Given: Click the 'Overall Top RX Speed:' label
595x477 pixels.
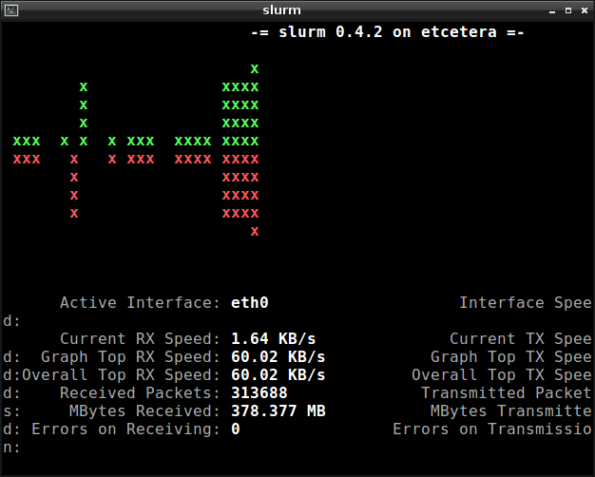Looking at the screenshot, I should 121,375.
